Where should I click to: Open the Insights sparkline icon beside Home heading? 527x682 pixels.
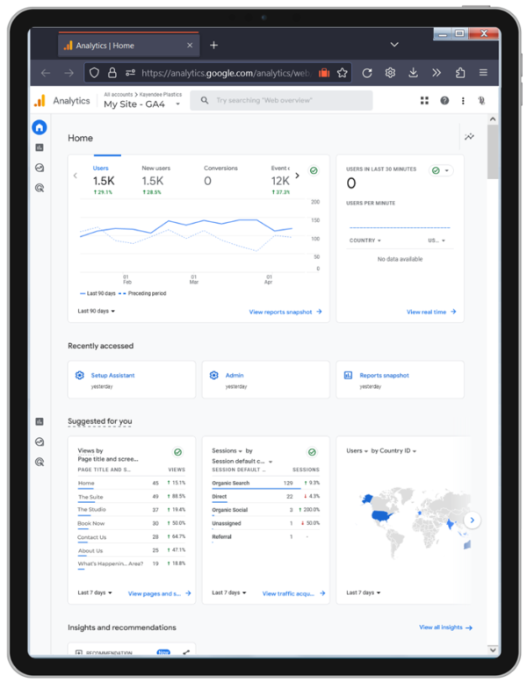469,137
